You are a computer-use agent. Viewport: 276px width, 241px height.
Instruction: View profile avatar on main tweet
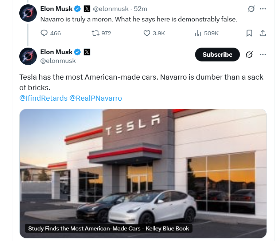click(x=28, y=56)
